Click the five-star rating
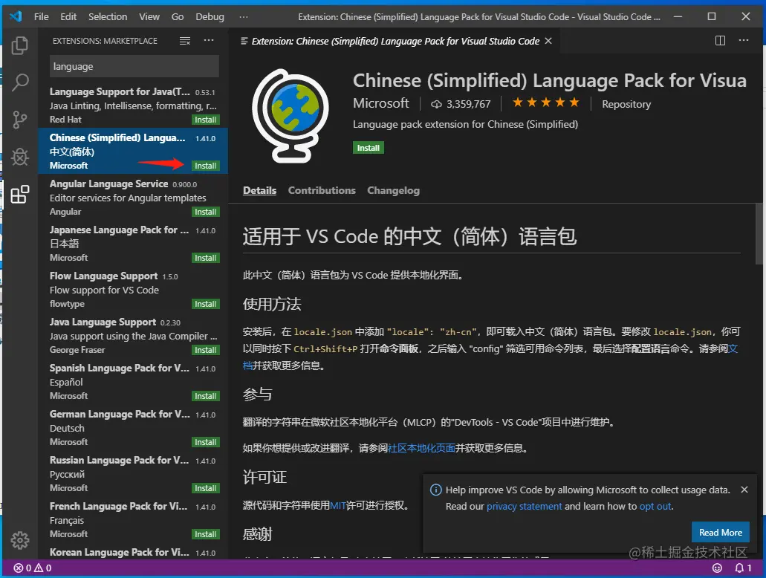The height and width of the screenshot is (578, 766). [x=545, y=103]
